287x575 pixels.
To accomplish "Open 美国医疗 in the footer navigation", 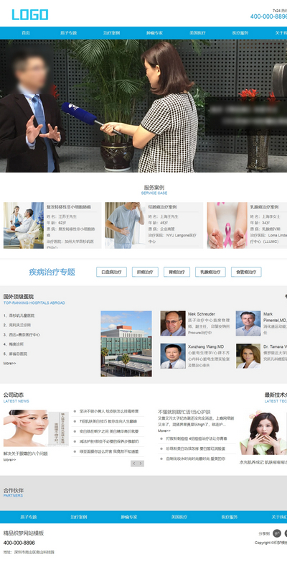I will click(x=179, y=517).
